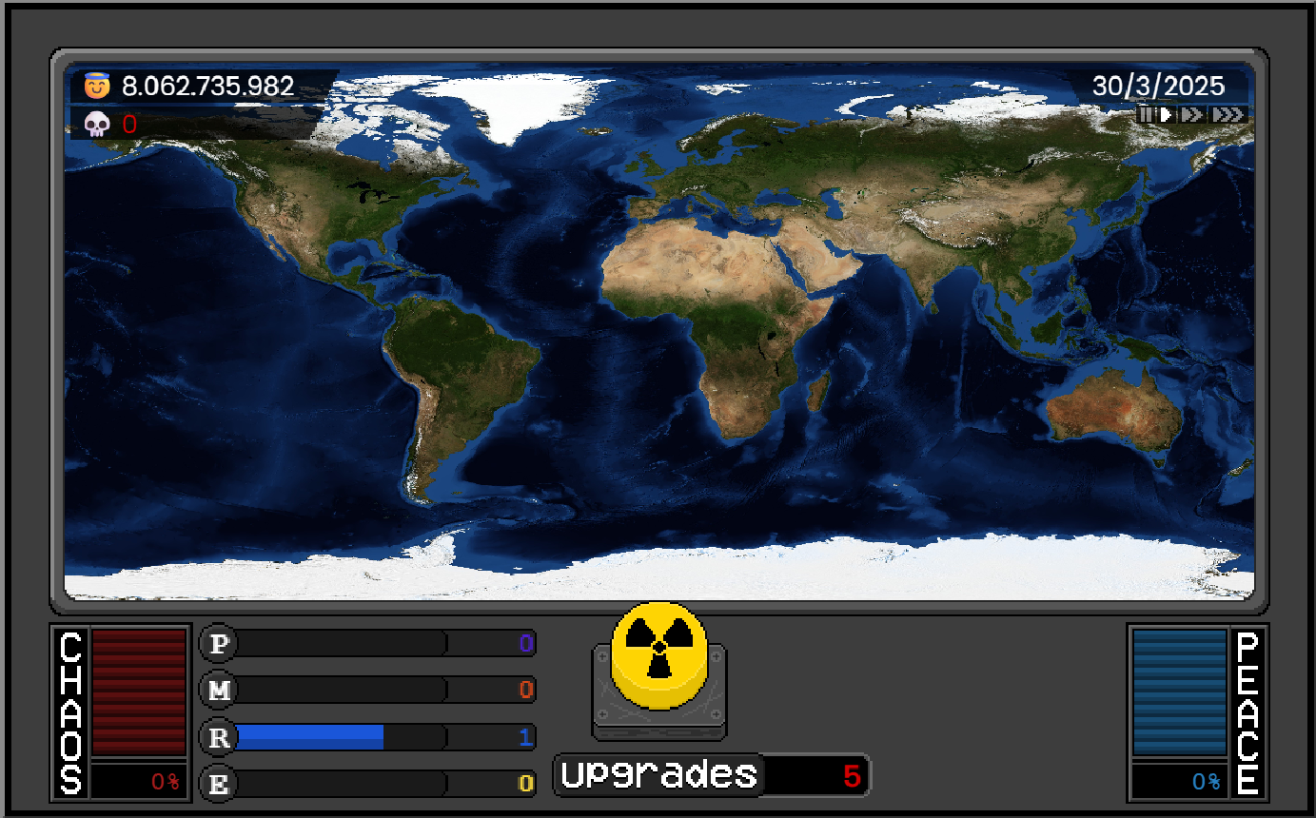Set game speed to normal play
This screenshot has height=818, width=1316.
[x=1167, y=114]
